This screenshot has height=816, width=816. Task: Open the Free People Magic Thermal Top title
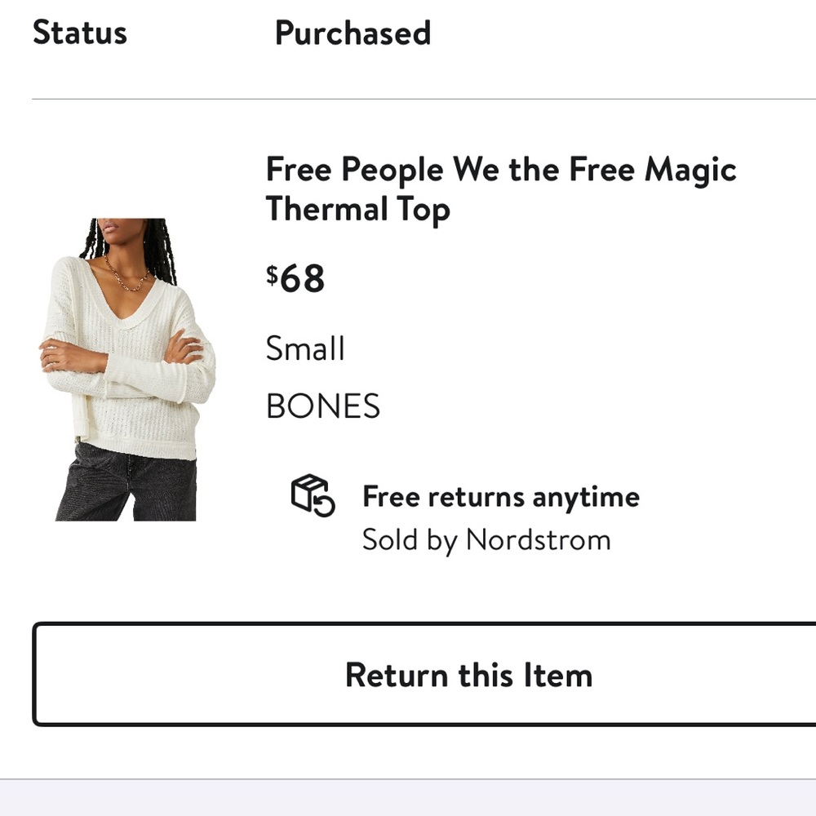[501, 188]
